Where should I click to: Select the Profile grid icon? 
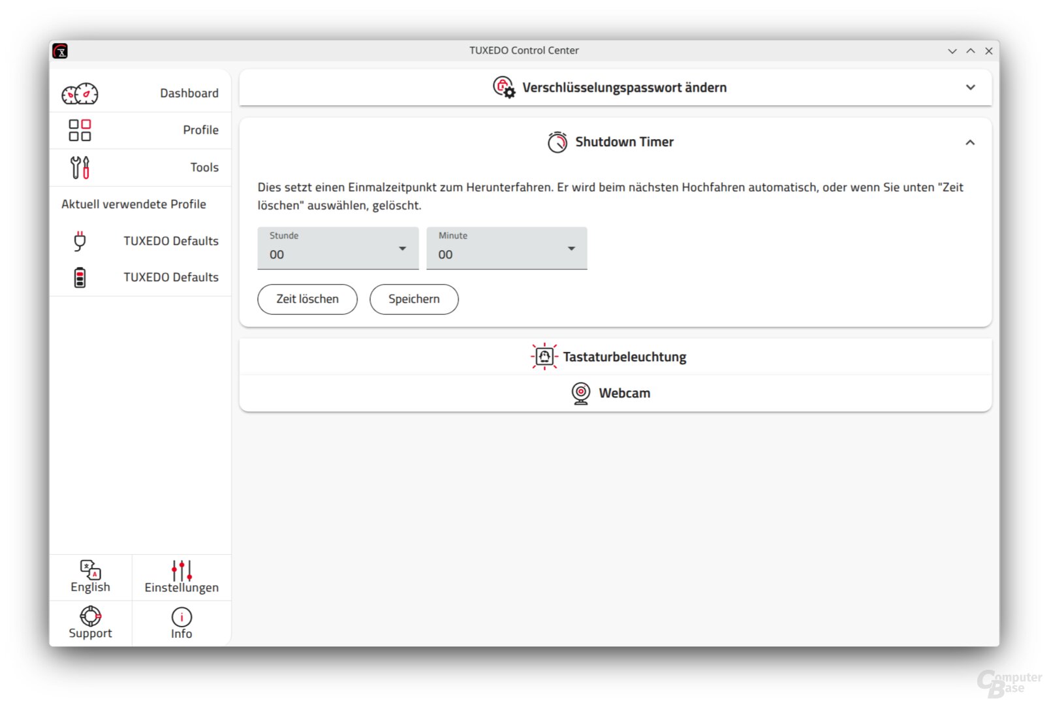pos(80,130)
